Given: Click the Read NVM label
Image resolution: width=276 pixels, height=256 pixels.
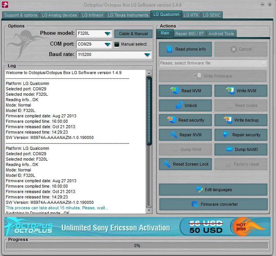Looking at the screenshot, I should [x=191, y=91].
